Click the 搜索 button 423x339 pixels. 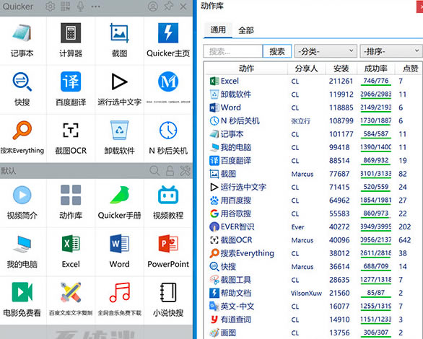277,51
